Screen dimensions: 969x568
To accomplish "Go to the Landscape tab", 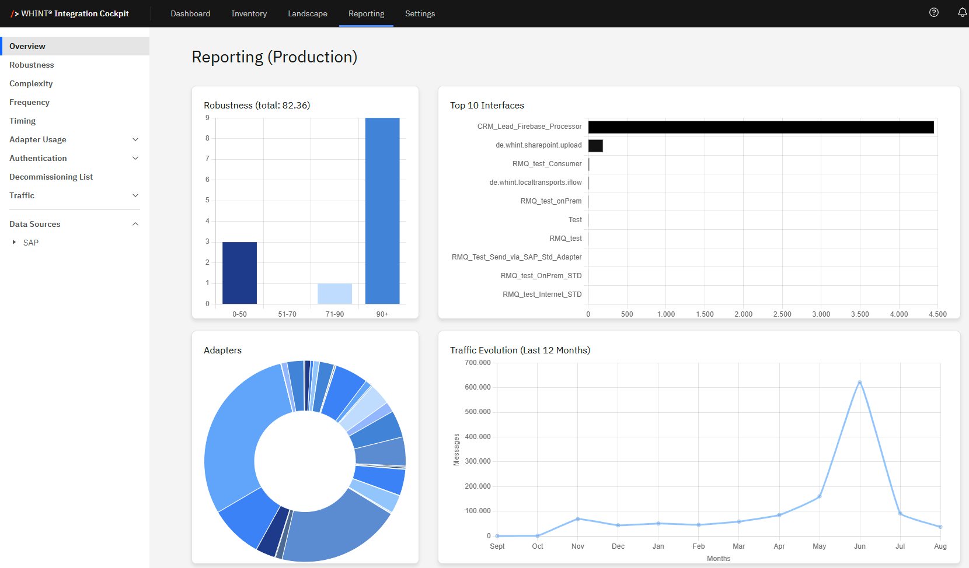I will [x=308, y=13].
